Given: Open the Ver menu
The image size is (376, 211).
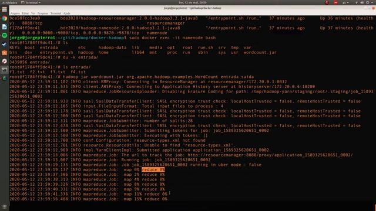Looking at the screenshot, I should tap(33, 13).
